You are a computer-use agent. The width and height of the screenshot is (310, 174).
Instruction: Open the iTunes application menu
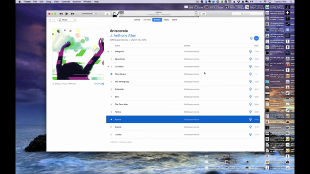(x=27, y=1)
